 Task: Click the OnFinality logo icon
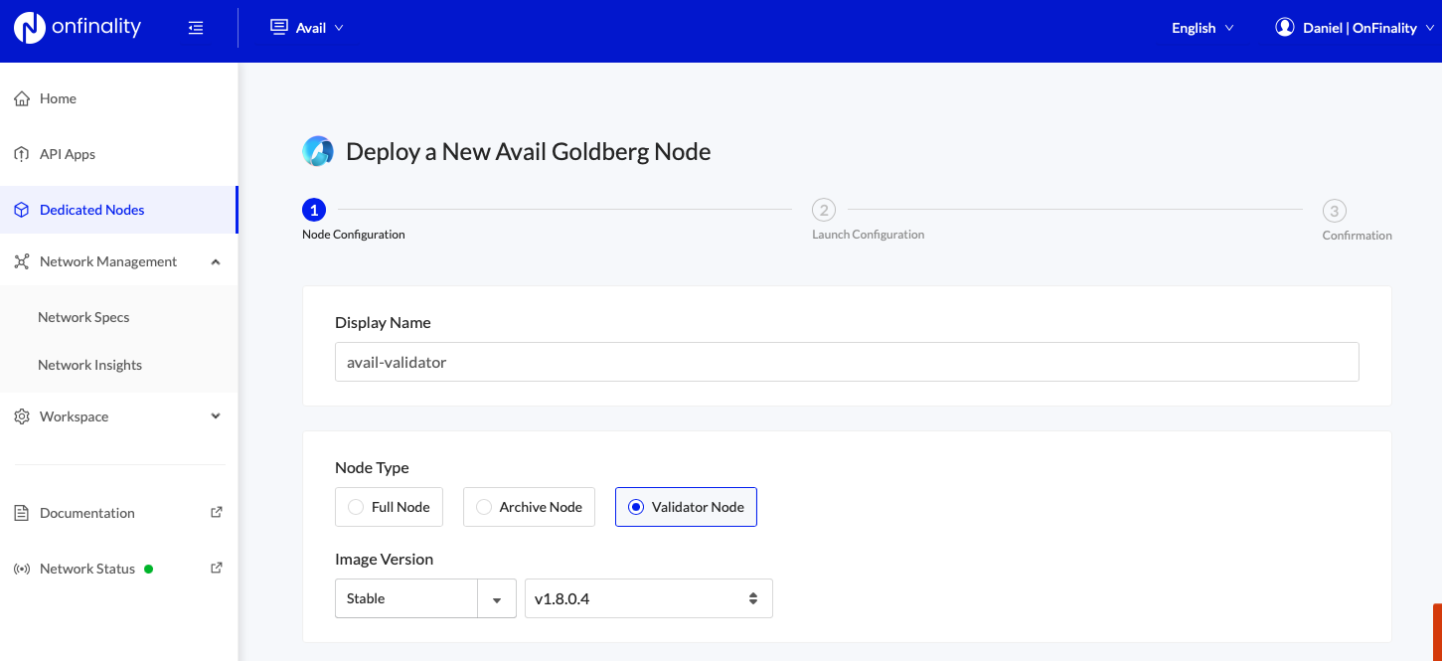30,28
